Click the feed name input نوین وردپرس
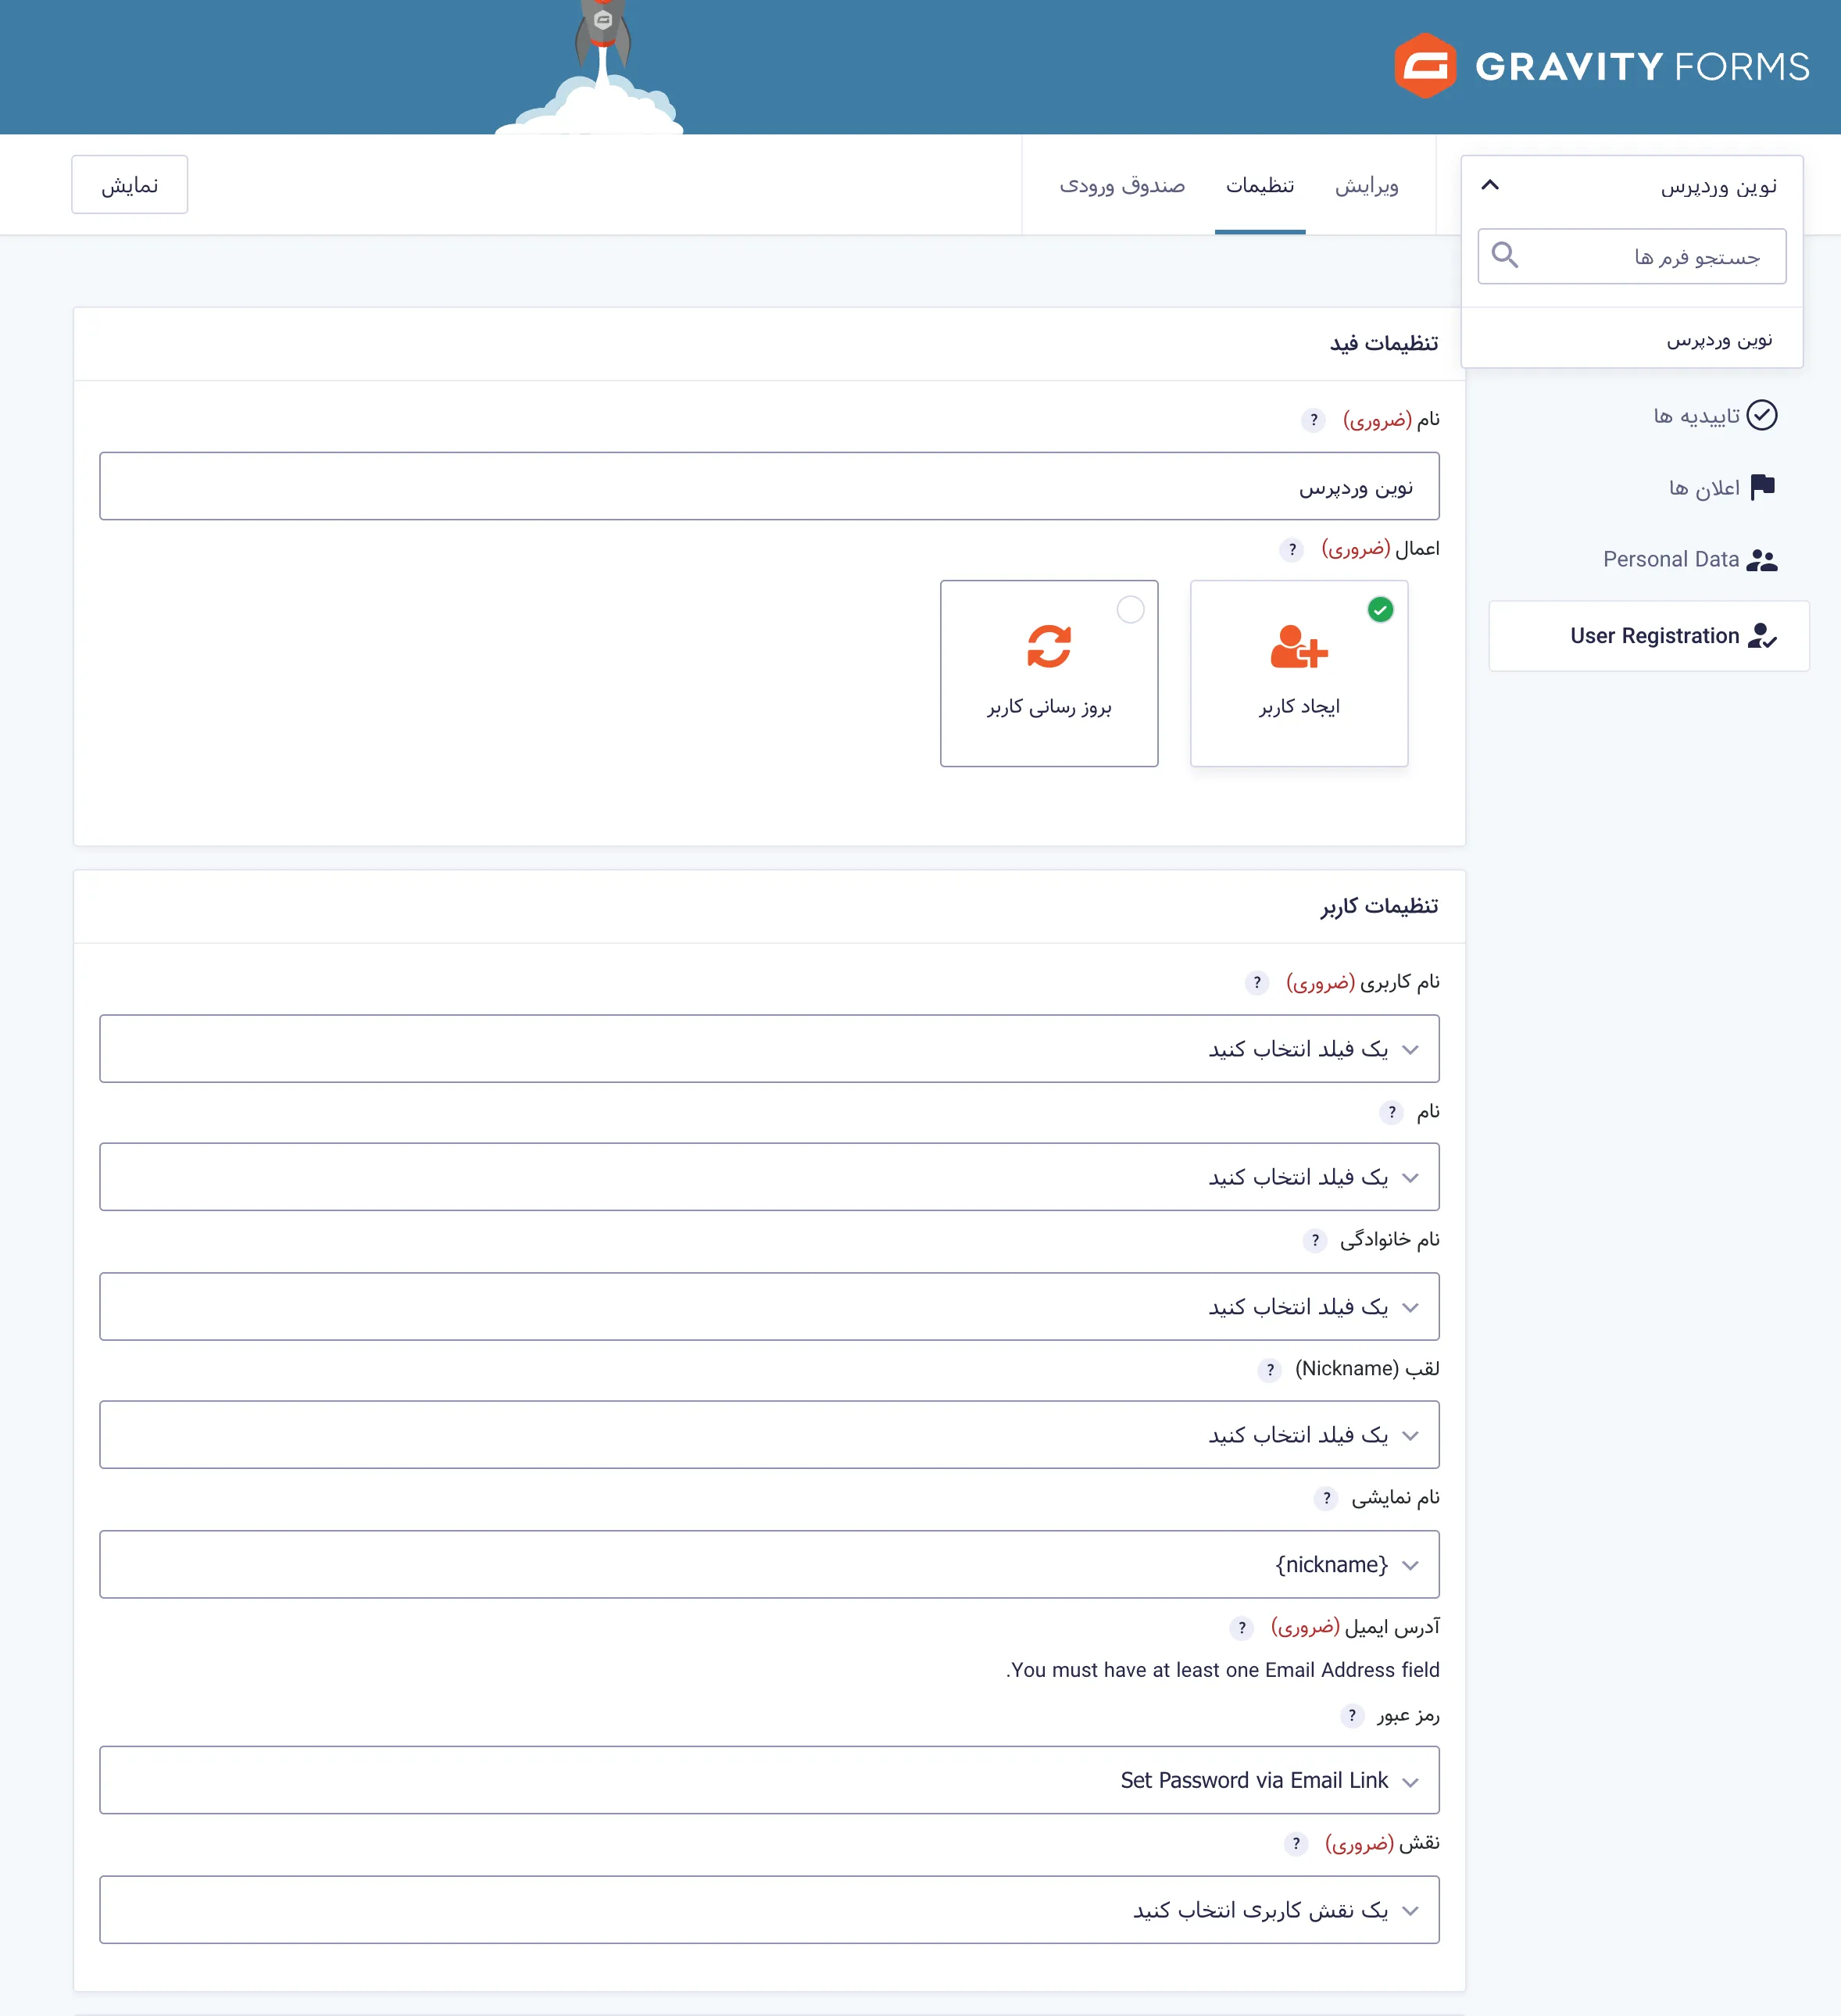The height and width of the screenshot is (2016, 1841). (769, 487)
